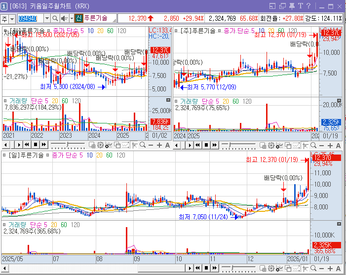Play forward in monthly chart toolbar
The image size is (346, 275).
click(x=19, y=145)
